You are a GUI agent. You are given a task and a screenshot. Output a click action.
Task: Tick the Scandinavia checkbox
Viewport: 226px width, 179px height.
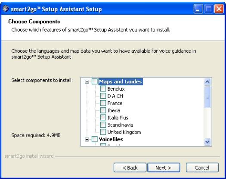[103, 125]
